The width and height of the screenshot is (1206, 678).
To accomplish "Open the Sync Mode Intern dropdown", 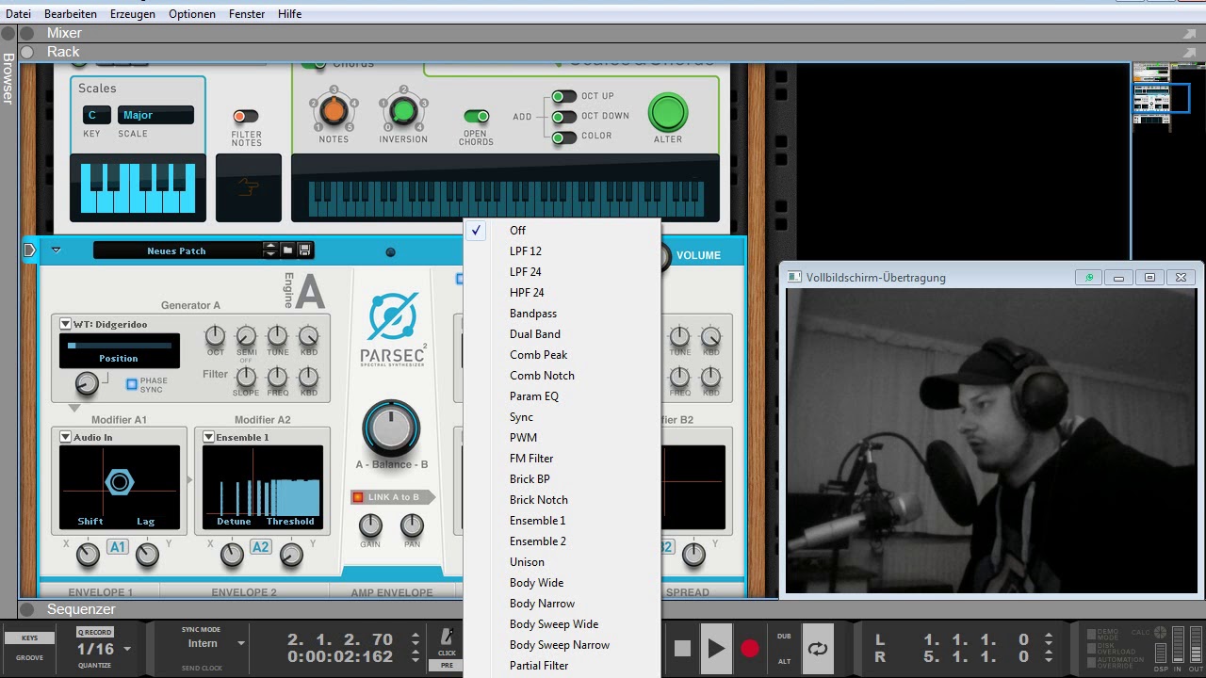I will pyautogui.click(x=216, y=644).
